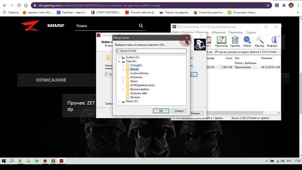Open the Избранное menu in WinRAR
Viewport: 302px width, 170px height.
[218, 33]
